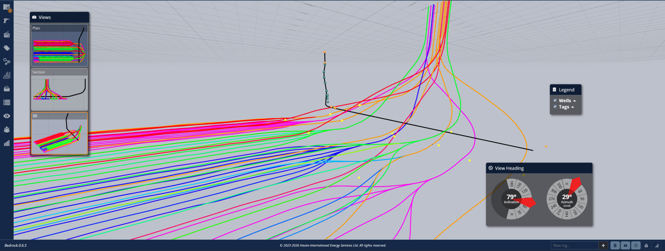Click the Bedrock.0.6.5 version label
This screenshot has height=251, width=665.
pyautogui.click(x=15, y=246)
